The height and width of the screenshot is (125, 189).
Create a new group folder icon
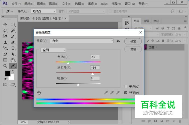point(168,121)
